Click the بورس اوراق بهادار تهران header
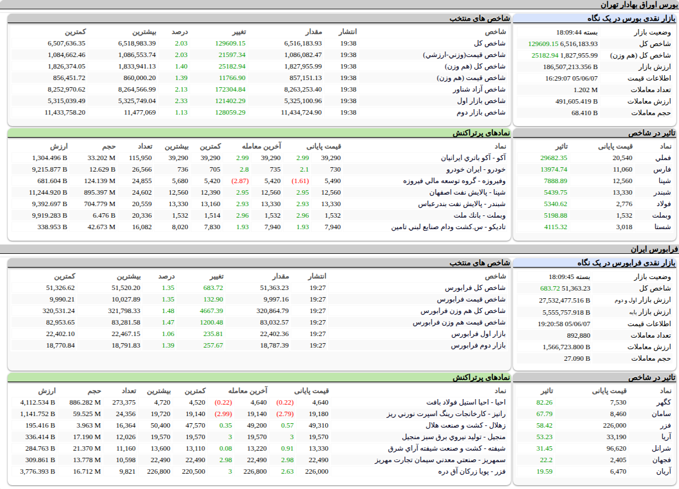The image size is (679, 489). click(x=639, y=4)
